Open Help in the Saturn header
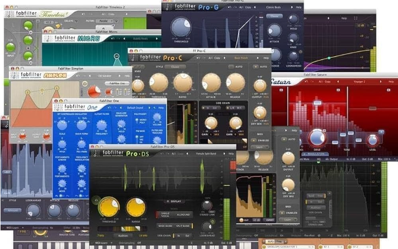Image resolution: width=398 pixels, height=249 pixels. (391, 81)
